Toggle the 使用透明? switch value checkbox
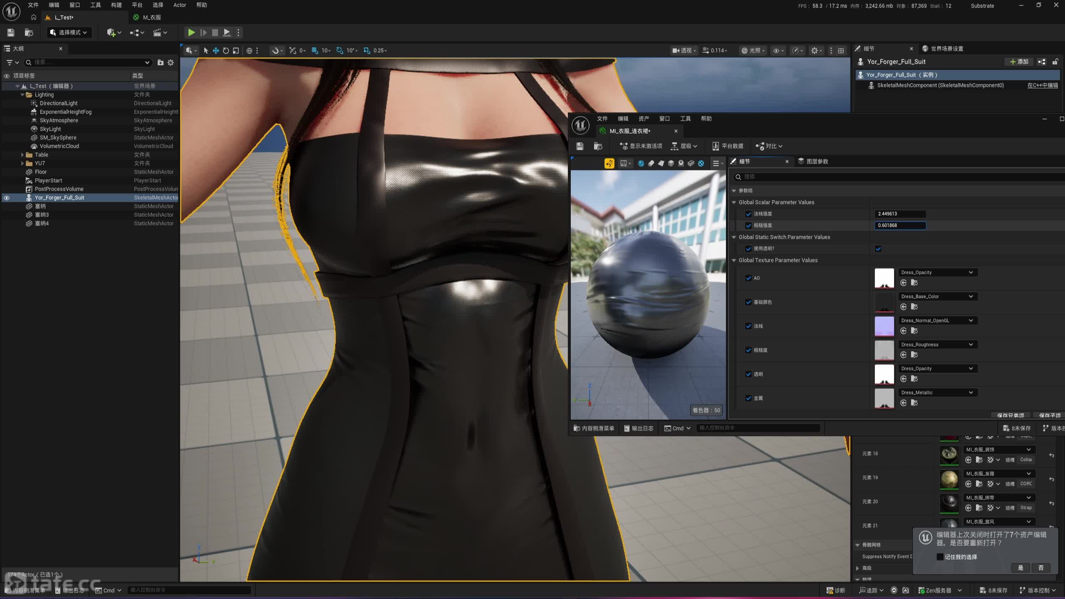Screen dimensions: 1065x599 tap(878, 249)
